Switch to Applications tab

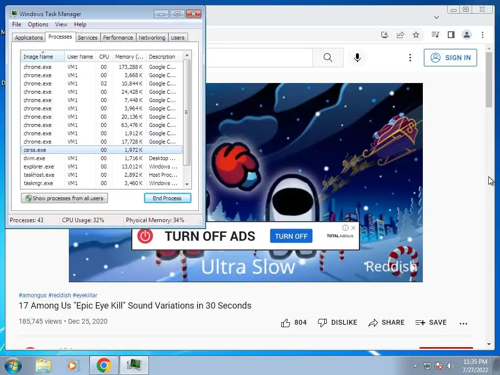click(29, 38)
